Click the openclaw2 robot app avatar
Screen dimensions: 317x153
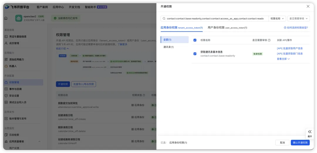[19, 18]
